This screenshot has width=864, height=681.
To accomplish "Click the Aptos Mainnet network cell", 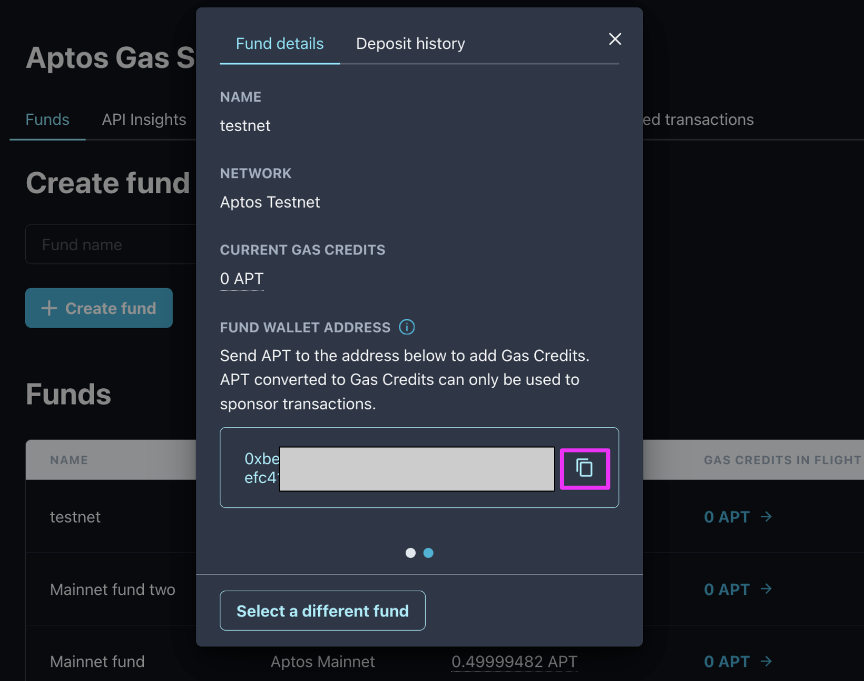I will tap(322, 662).
